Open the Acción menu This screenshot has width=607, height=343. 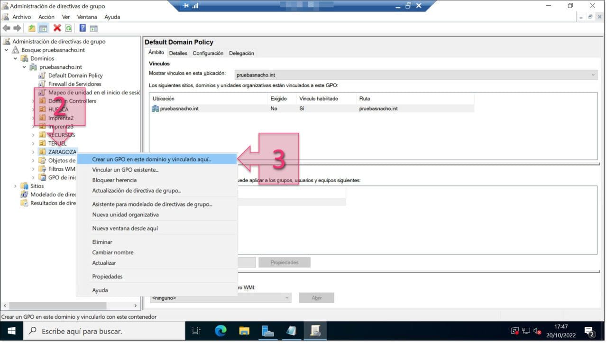(x=46, y=17)
